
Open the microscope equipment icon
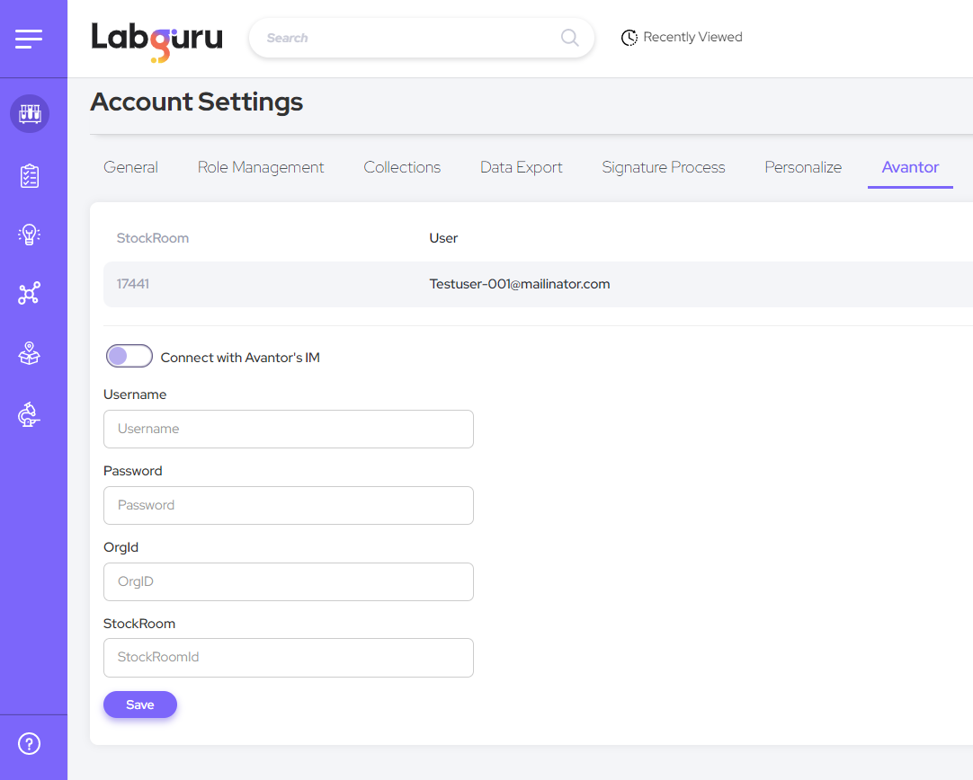coord(29,414)
